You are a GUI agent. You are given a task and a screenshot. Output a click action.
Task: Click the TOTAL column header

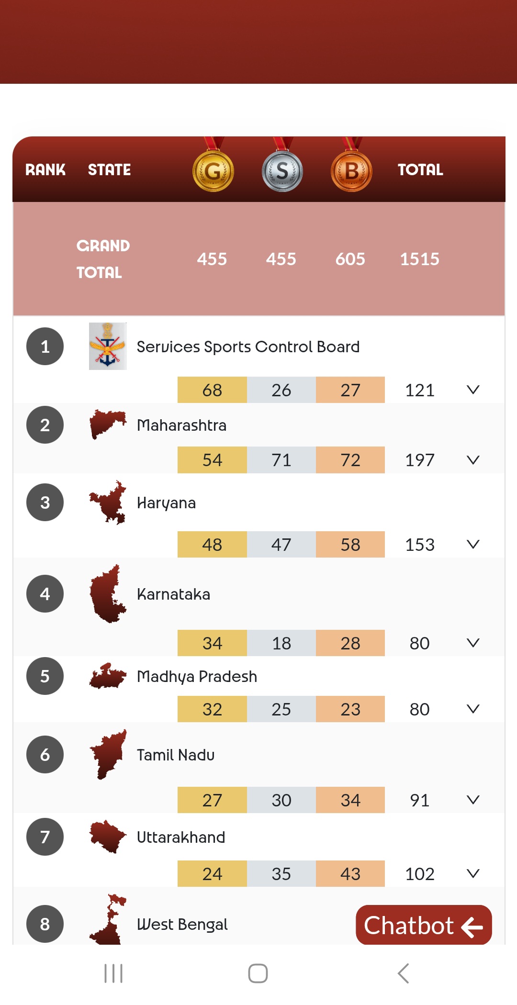pos(420,169)
